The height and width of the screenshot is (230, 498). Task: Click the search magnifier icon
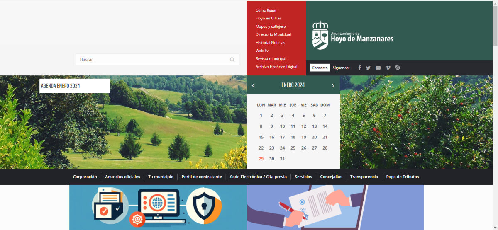232,60
